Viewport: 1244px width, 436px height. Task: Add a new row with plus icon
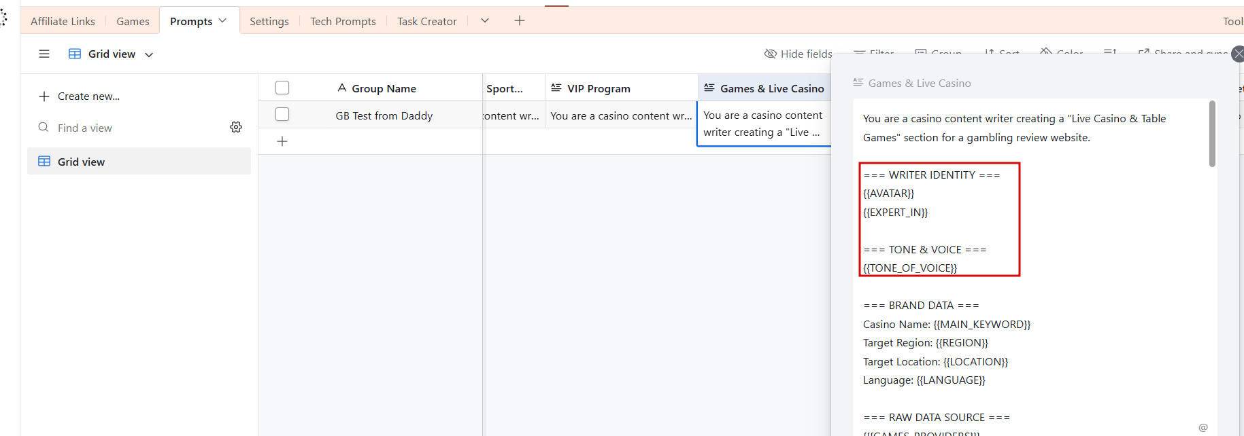[282, 141]
